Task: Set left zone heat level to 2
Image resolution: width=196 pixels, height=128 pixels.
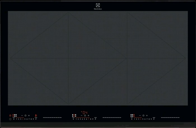Action: 19,119
